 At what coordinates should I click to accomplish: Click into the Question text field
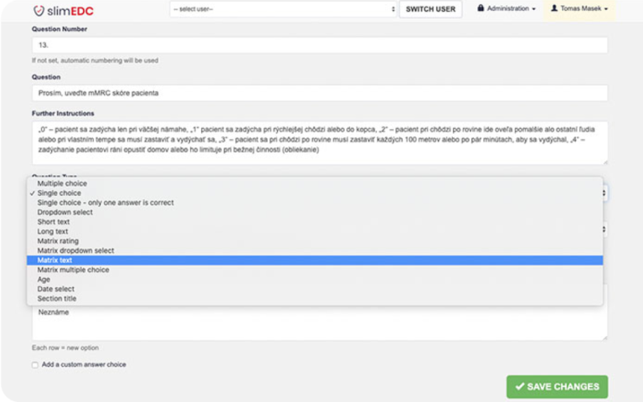pos(320,93)
